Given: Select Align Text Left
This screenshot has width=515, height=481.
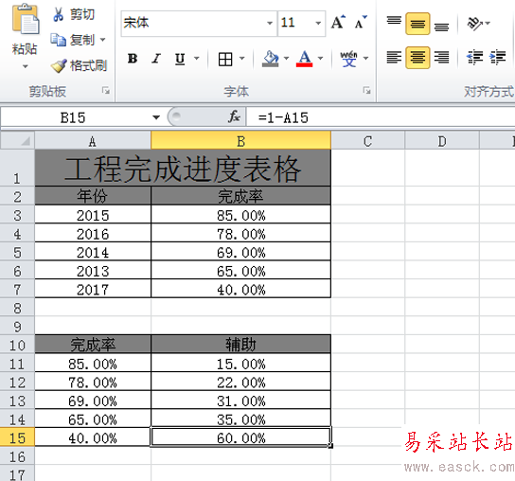Looking at the screenshot, I should tap(394, 58).
